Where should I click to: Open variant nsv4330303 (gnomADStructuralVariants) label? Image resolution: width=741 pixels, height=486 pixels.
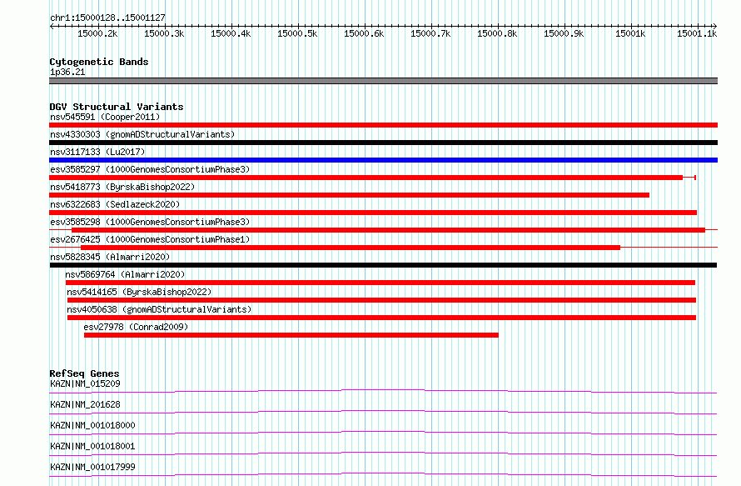pyautogui.click(x=142, y=134)
